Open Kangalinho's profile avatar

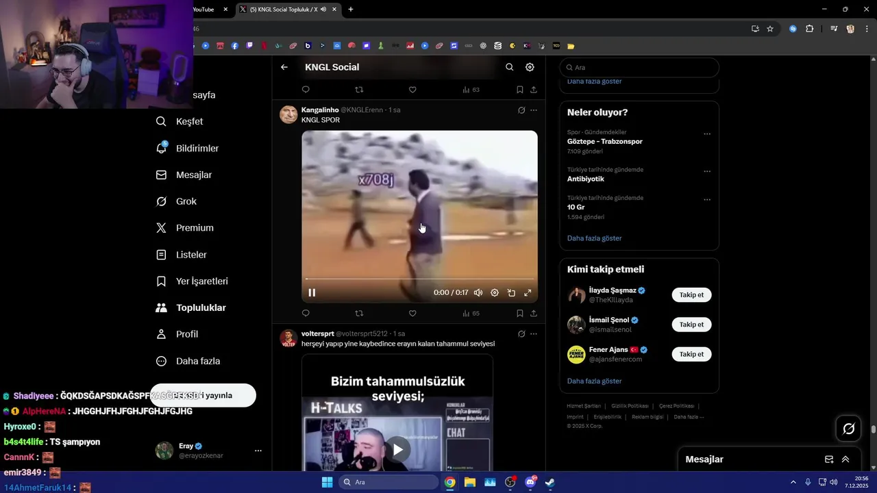[288, 114]
